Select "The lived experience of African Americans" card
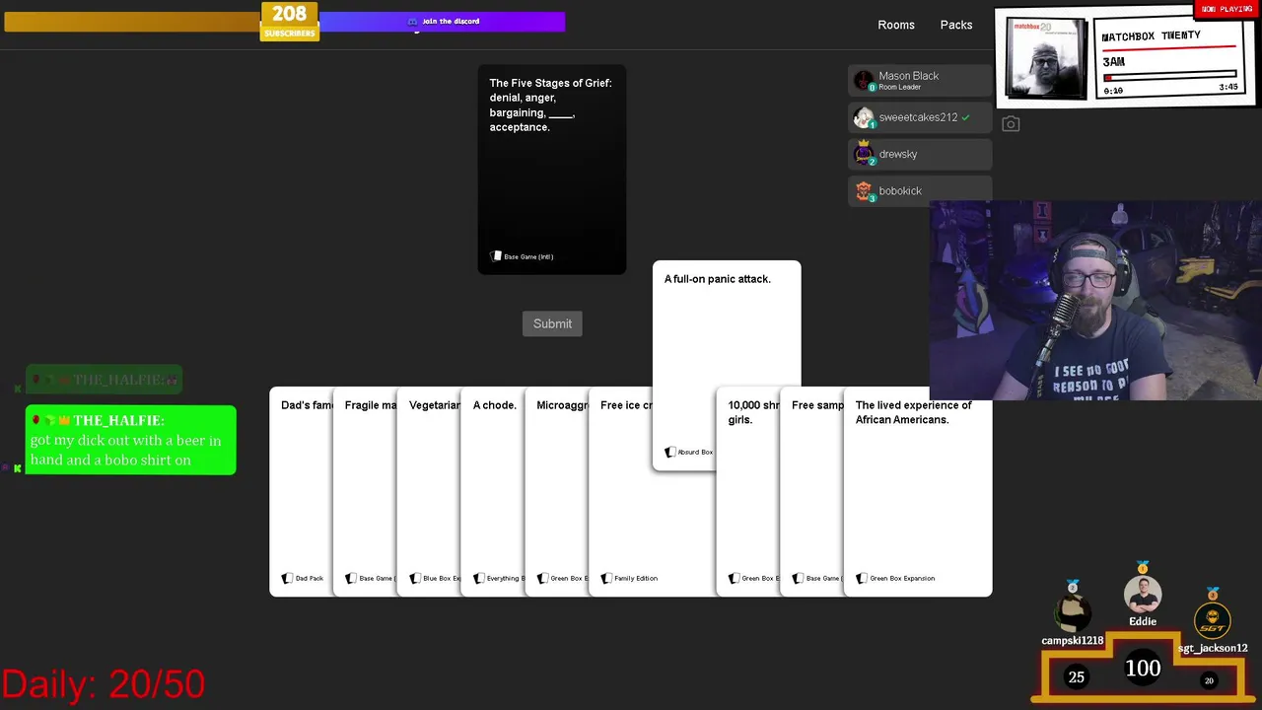1262x710 pixels. pyautogui.click(x=918, y=491)
